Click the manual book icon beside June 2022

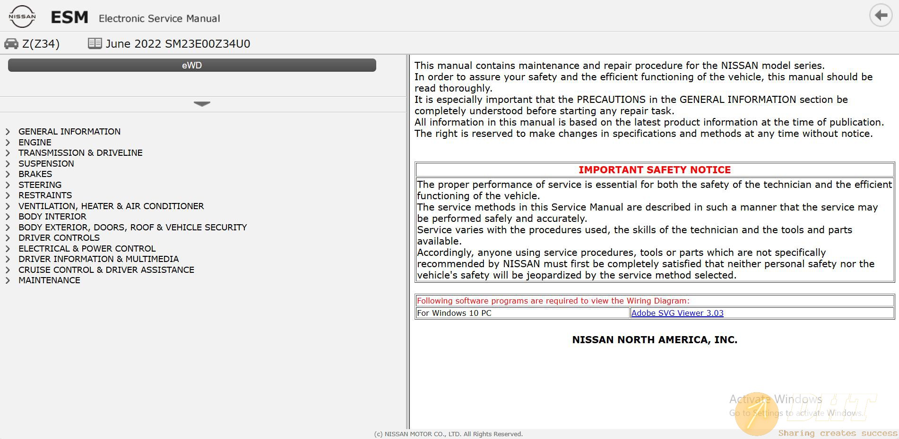(95, 43)
